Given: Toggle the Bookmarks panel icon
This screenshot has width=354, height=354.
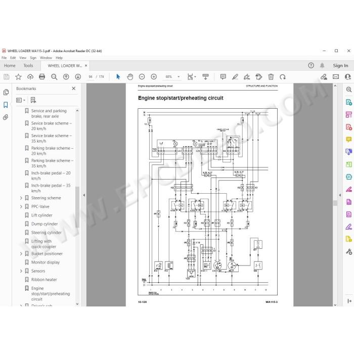Looking at the screenshot, I should 6,105.
